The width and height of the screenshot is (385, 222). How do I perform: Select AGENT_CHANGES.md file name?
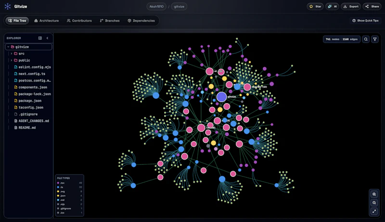[x=34, y=121]
